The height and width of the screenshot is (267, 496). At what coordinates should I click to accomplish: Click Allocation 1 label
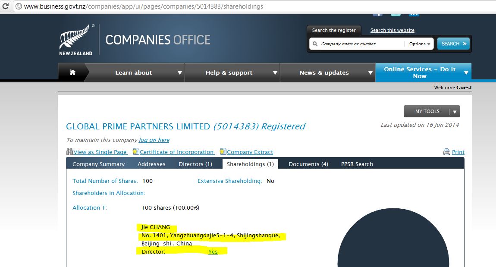point(90,207)
